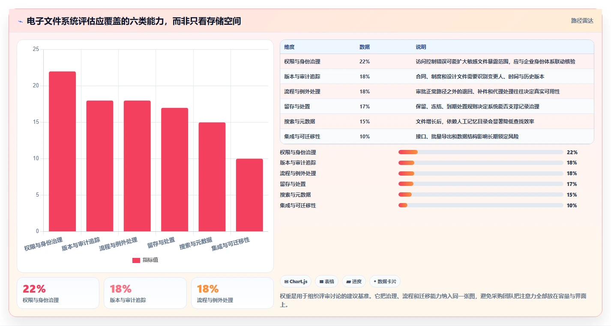Select the 版本与审计追踪 cell in the table
The image size is (611, 326).
(302, 77)
